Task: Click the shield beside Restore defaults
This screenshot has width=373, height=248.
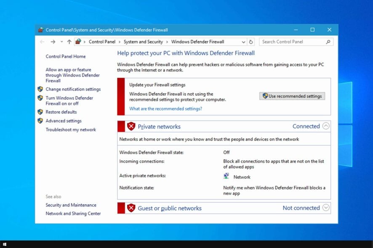Action: [x=40, y=112]
